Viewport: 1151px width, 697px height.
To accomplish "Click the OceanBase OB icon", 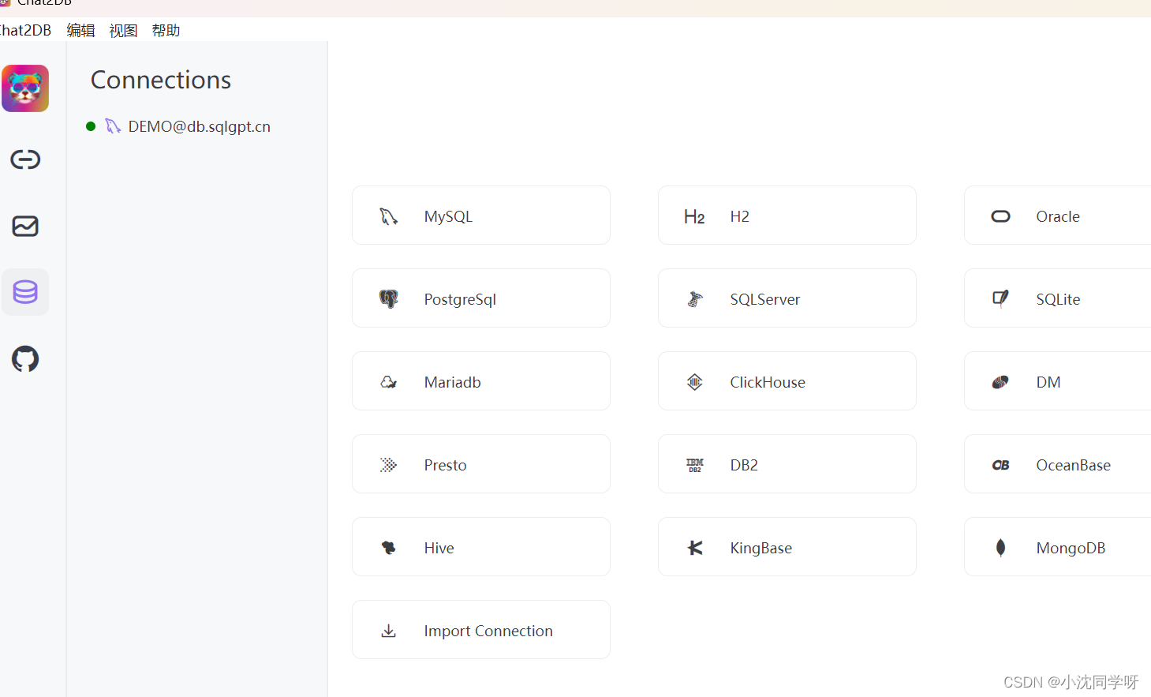I will [x=1000, y=465].
